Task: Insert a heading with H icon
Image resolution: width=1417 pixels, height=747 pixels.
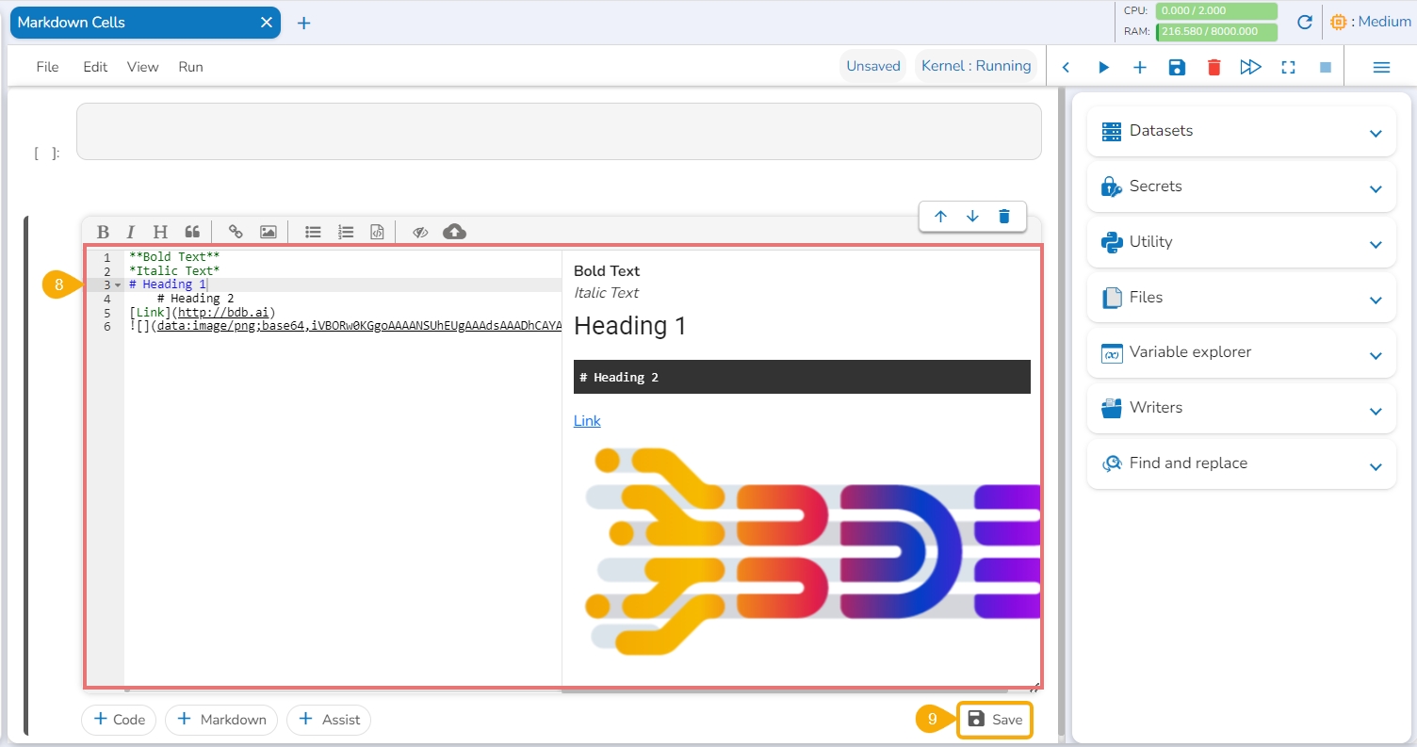Action: (x=160, y=232)
